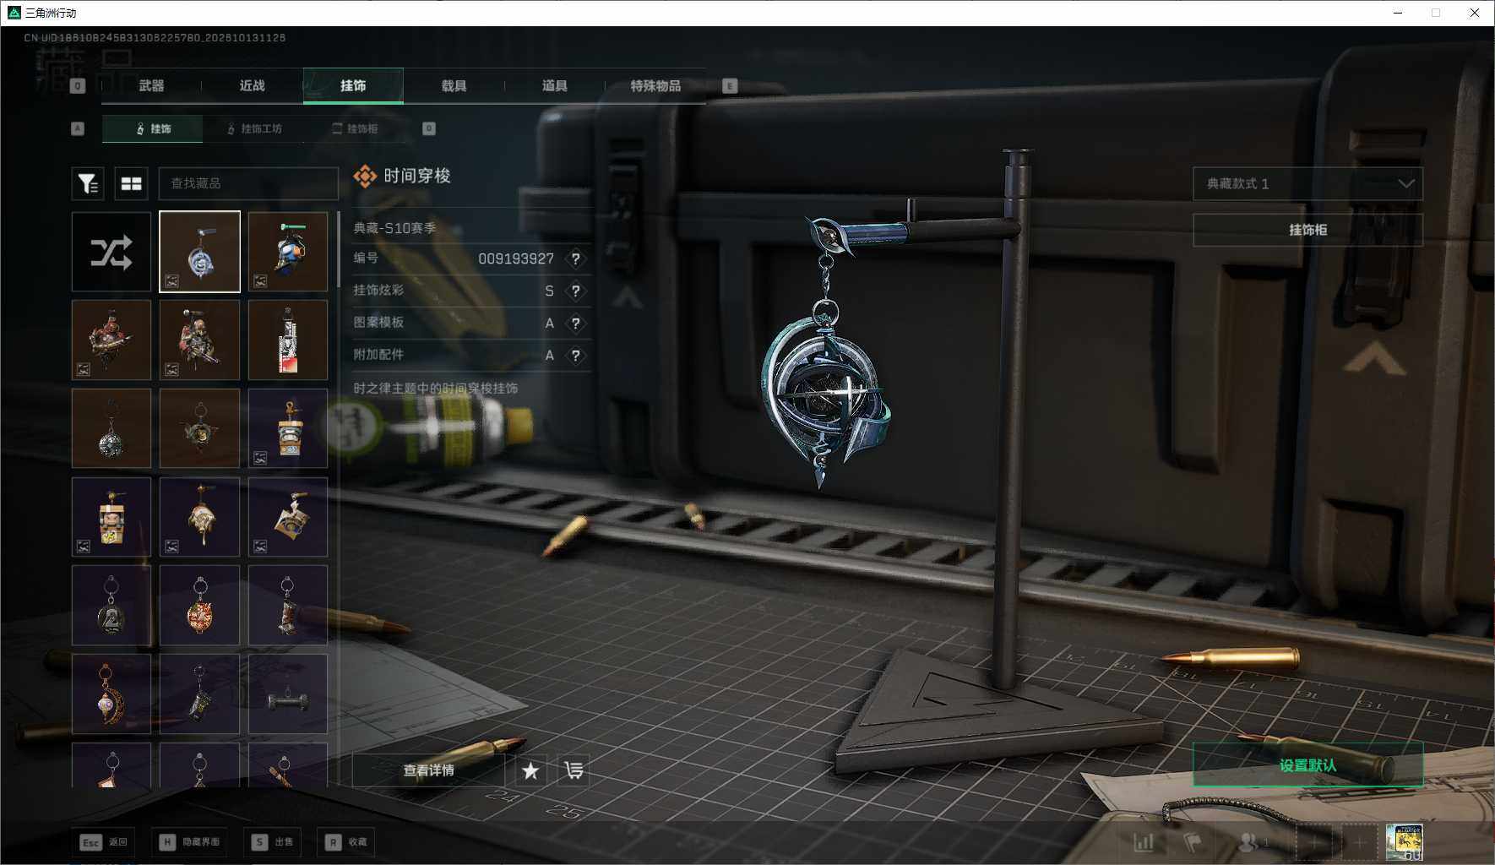Open the help icon beside 图案模板
Screen dimensions: 1495x865
(x=576, y=323)
